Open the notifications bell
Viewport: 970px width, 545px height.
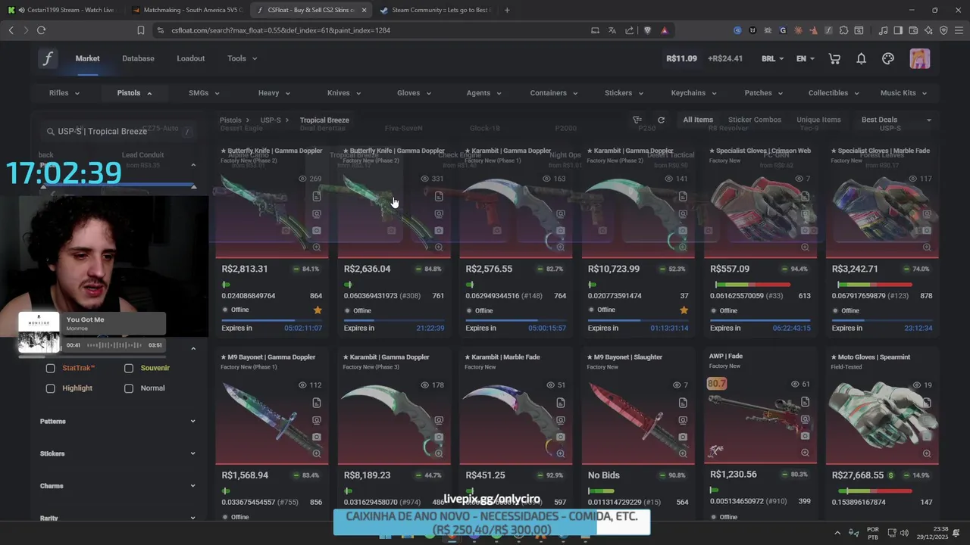(x=861, y=58)
